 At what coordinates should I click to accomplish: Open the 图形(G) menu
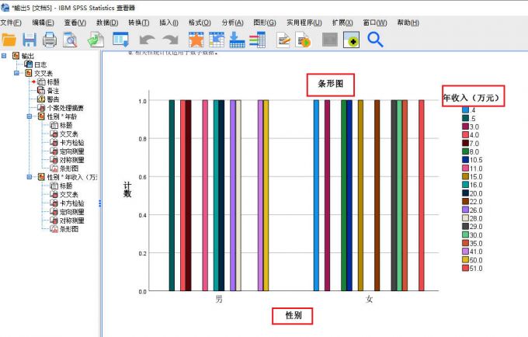[x=265, y=23]
